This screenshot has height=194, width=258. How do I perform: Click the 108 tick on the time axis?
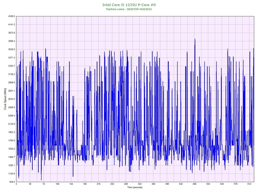[57, 184]
